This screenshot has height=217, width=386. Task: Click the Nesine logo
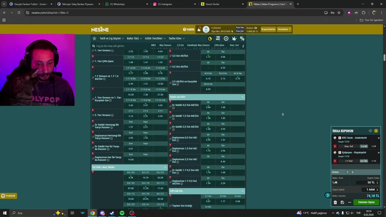pos(100,29)
